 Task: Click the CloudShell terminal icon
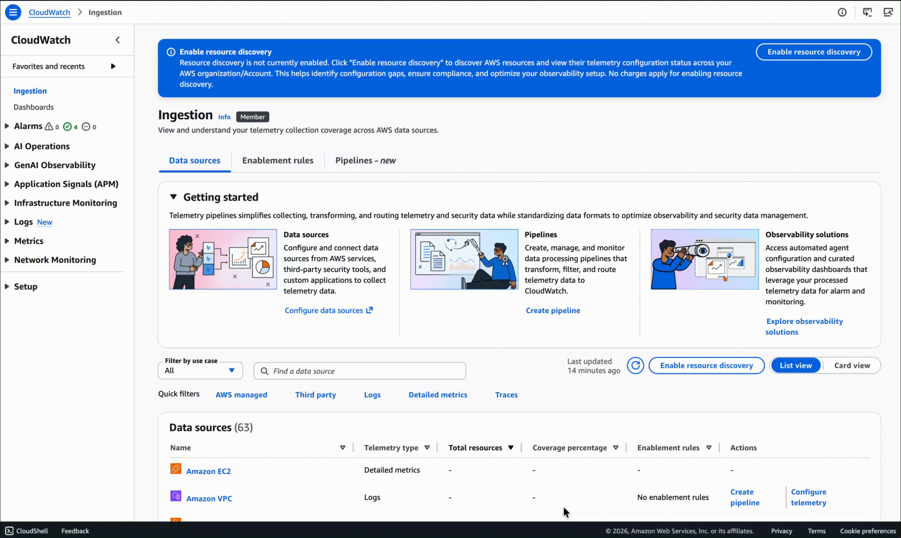(9, 531)
